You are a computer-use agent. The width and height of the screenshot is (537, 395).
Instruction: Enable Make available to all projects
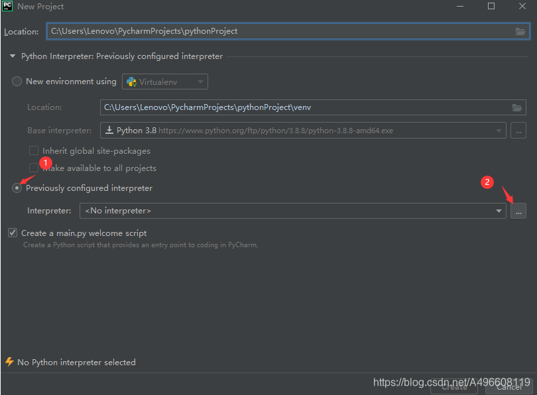(x=34, y=168)
